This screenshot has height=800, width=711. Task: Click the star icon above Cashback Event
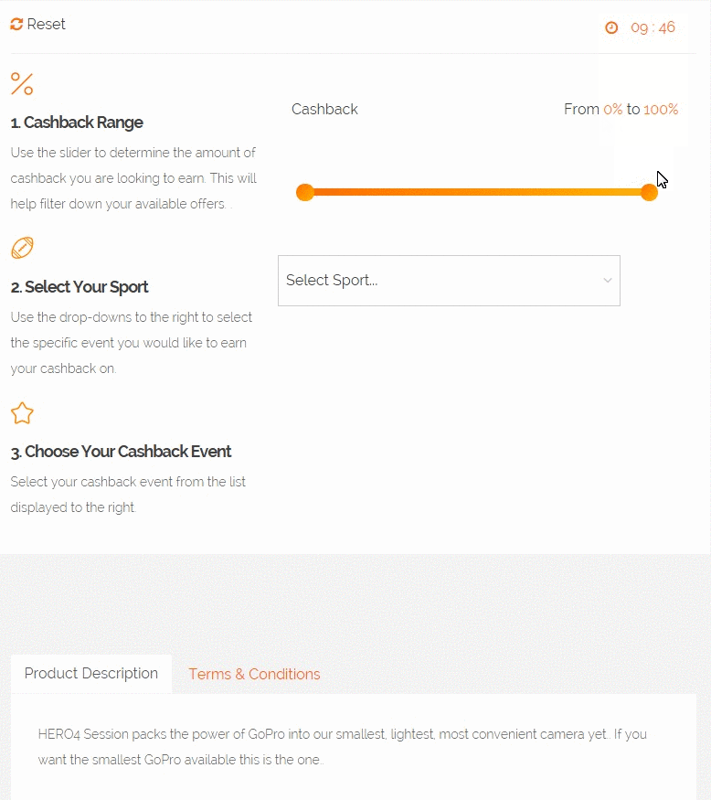(22, 413)
